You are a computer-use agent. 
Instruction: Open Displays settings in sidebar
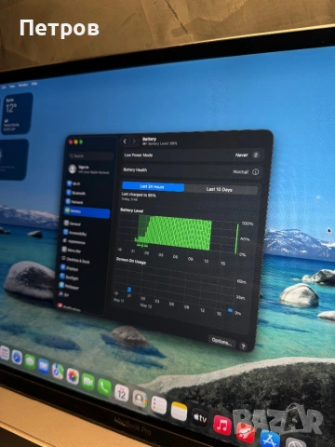point(70,268)
